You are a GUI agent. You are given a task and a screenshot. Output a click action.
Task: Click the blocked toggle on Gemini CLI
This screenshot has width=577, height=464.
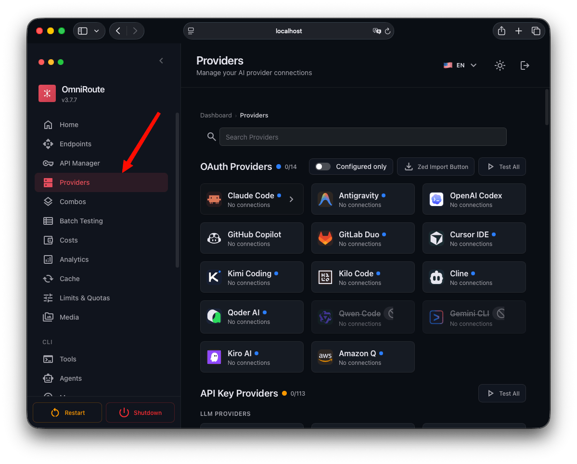pos(499,313)
